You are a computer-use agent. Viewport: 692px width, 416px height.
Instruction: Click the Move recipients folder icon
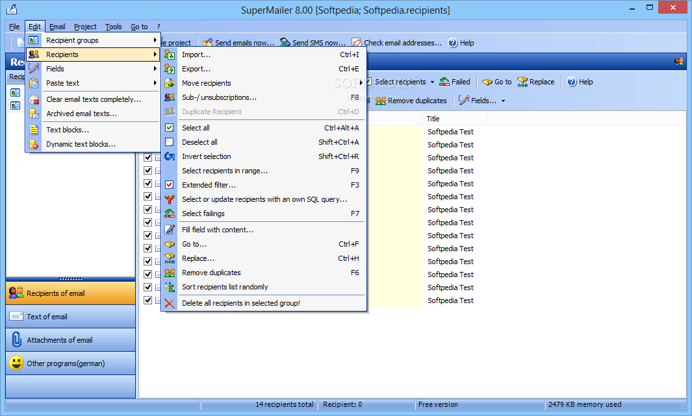point(170,83)
